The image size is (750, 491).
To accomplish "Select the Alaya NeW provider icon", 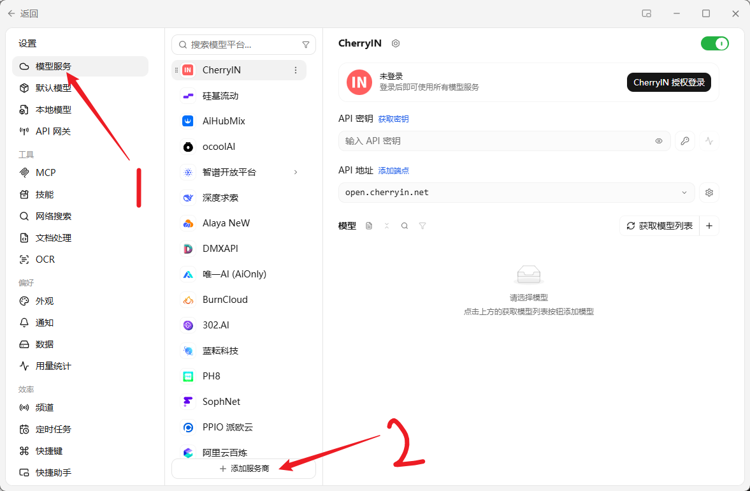I will click(188, 223).
